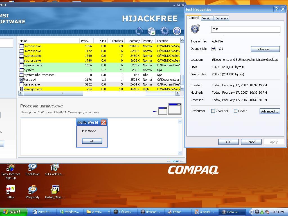288x216 pixels.
Task: Switch to the a-squar... taskbar button
Action: (x=205, y=212)
